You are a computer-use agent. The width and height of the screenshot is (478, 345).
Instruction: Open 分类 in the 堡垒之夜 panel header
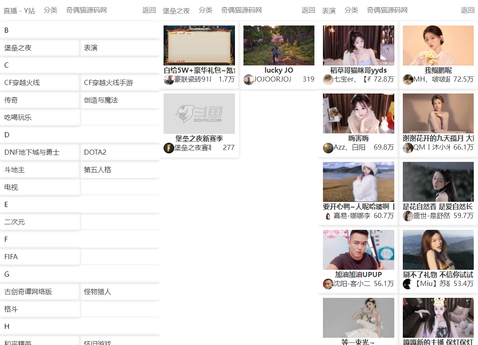click(x=206, y=10)
